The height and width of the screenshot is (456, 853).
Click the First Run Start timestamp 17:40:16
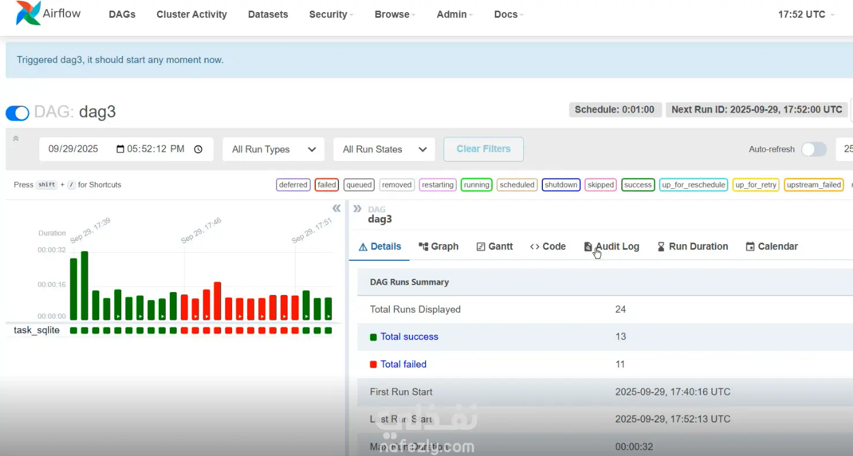(x=673, y=392)
